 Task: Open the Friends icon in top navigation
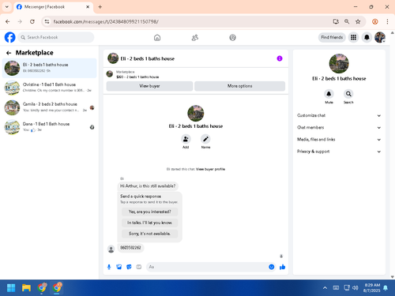pos(195,38)
